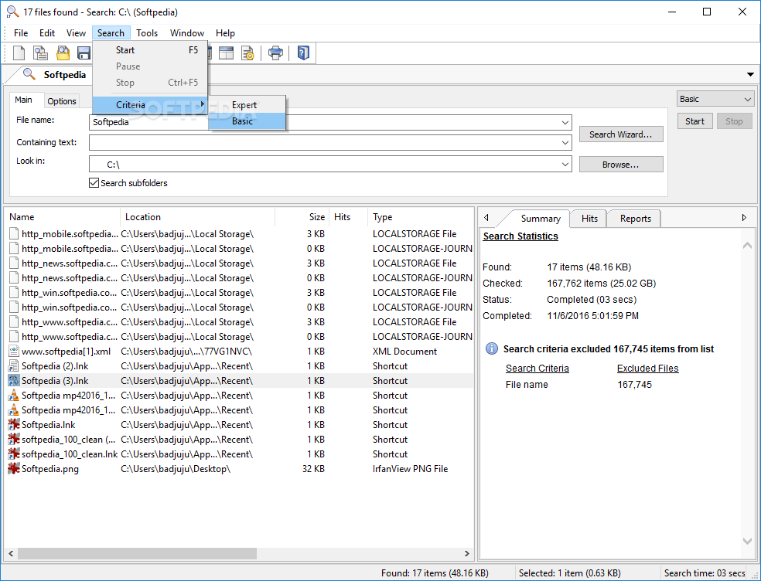Viewport: 761px width, 581px height.
Task: Open the Edit menu
Action: coord(47,33)
